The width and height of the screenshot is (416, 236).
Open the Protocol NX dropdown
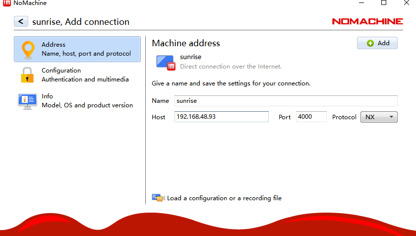(x=379, y=117)
